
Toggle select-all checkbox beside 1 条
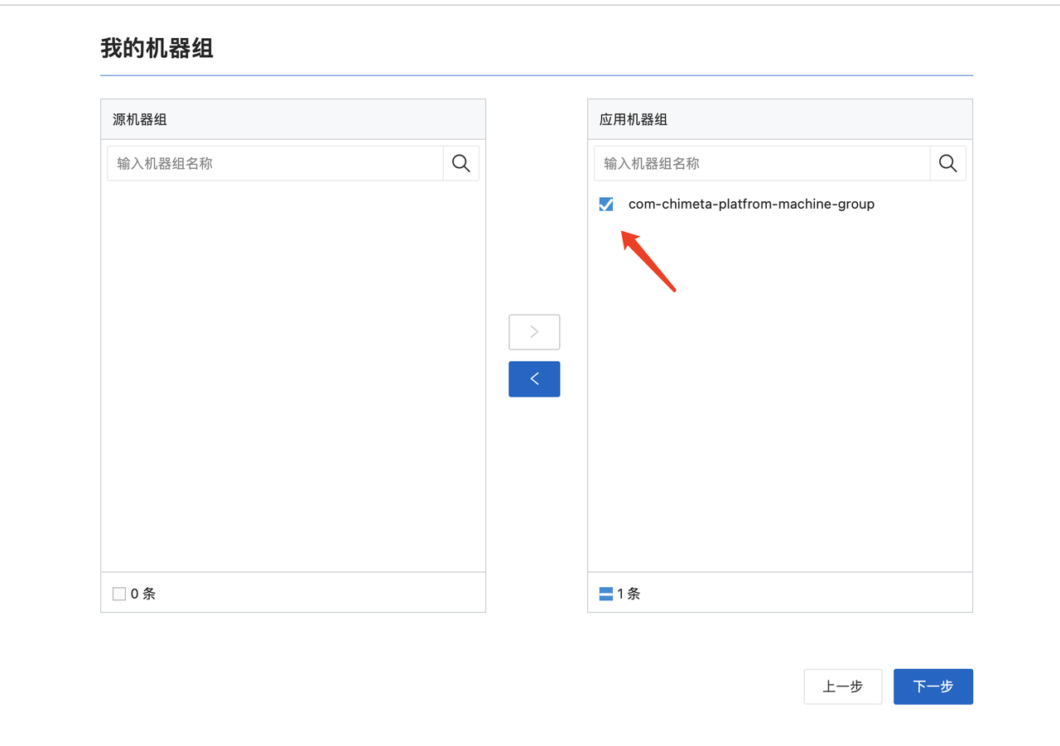(x=606, y=594)
